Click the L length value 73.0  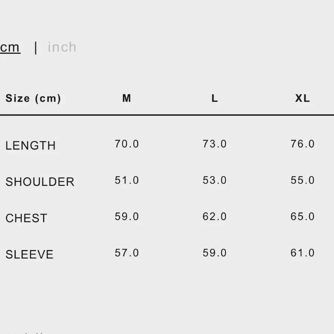pos(215,144)
